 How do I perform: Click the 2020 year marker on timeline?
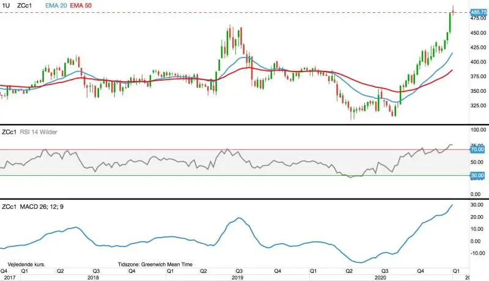380,277
